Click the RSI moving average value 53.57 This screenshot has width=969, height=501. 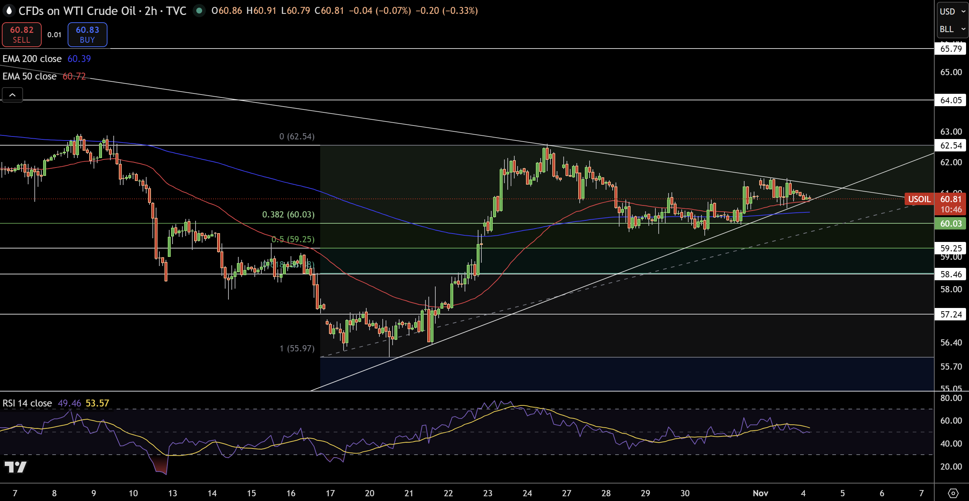pyautogui.click(x=97, y=403)
